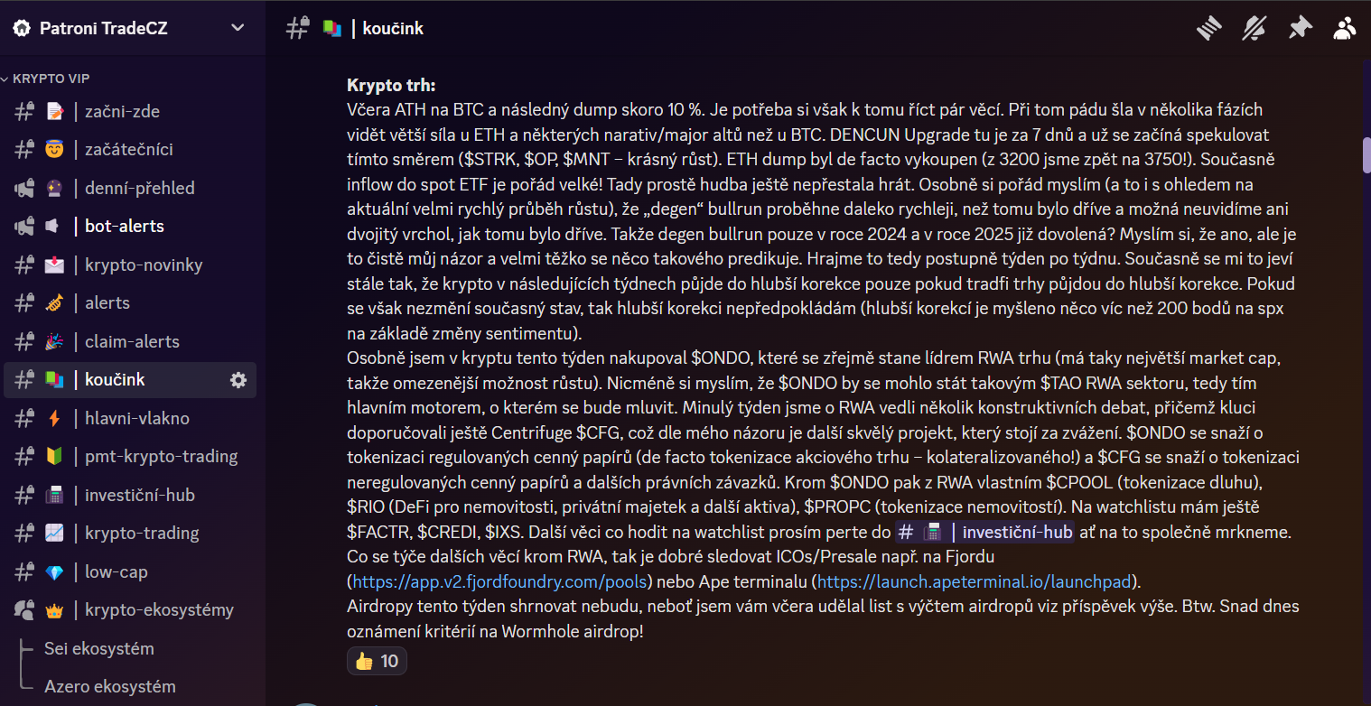Open the Fjord Foundry pools link
1371x706 pixels.
click(x=500, y=580)
